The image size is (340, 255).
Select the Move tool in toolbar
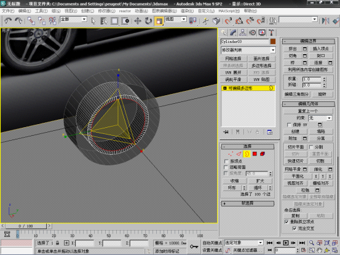click(138, 21)
